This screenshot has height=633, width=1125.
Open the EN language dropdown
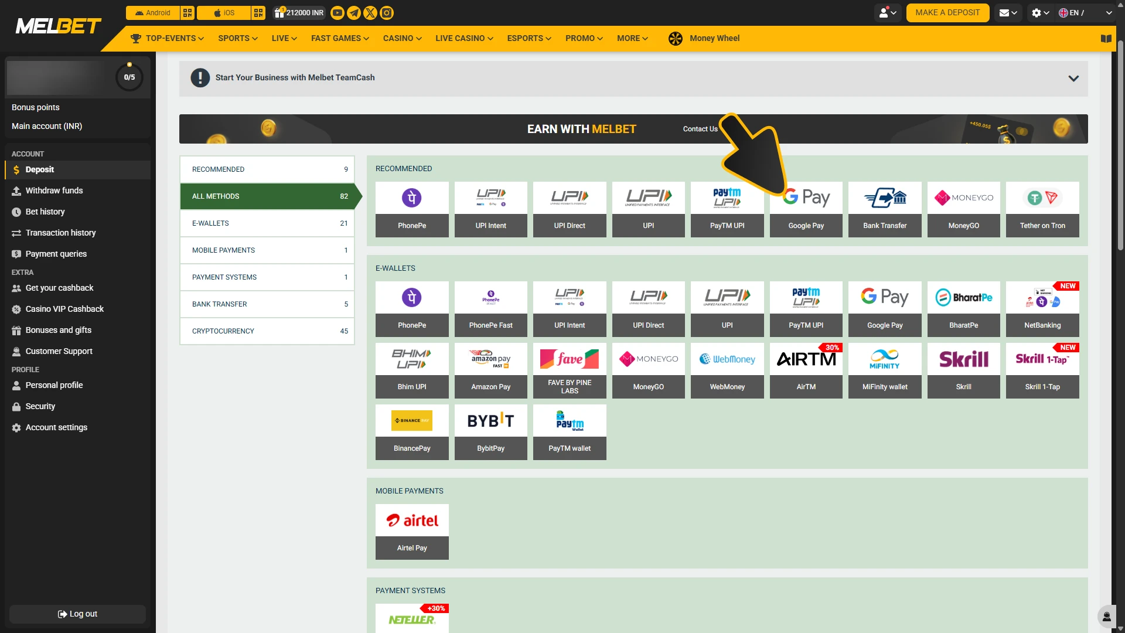[x=1086, y=13]
